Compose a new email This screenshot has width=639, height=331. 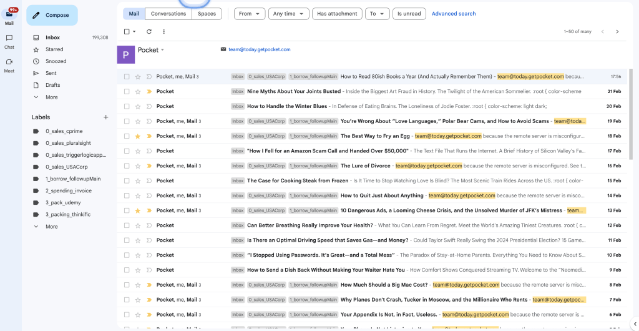click(x=52, y=16)
